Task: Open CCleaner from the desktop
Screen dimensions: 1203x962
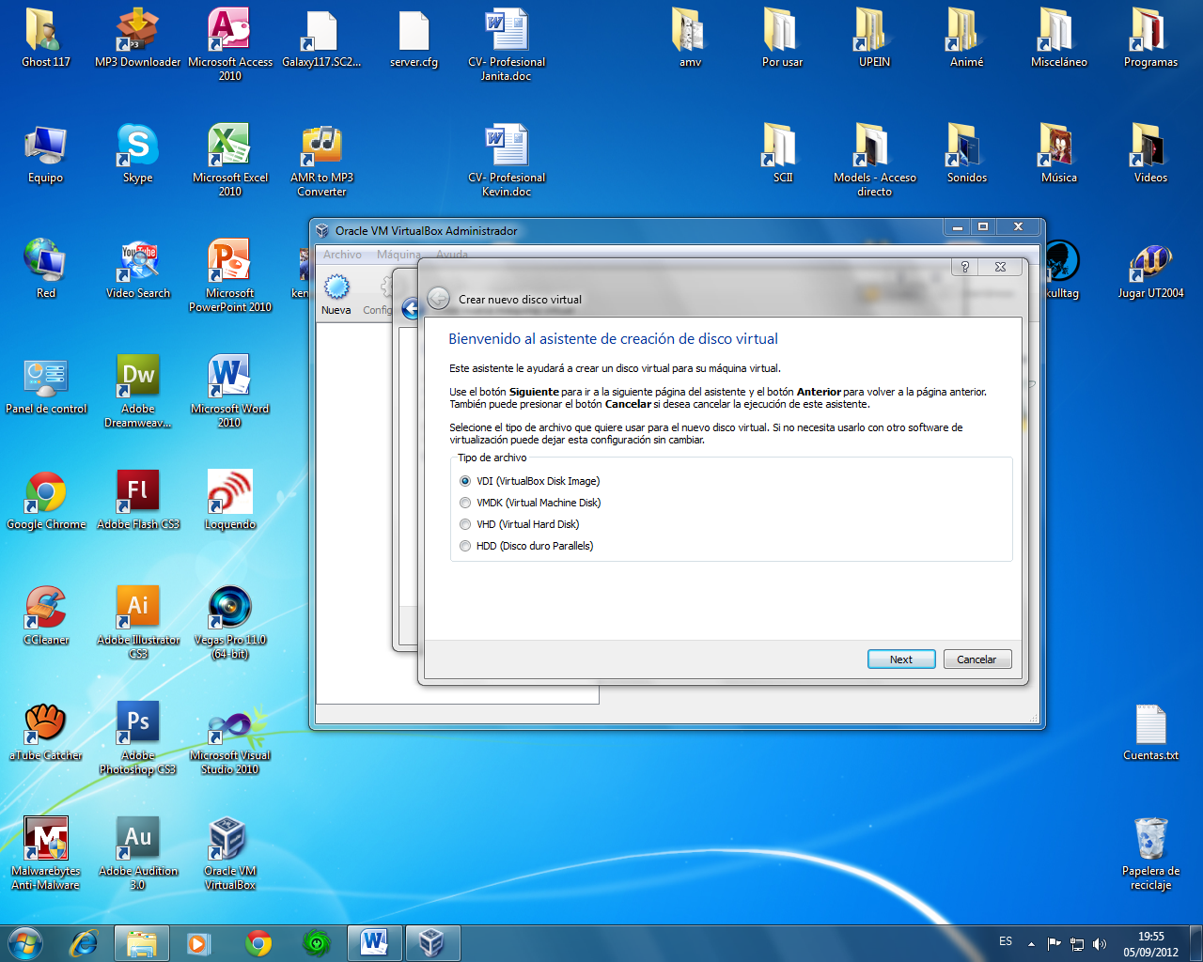Action: [46, 606]
